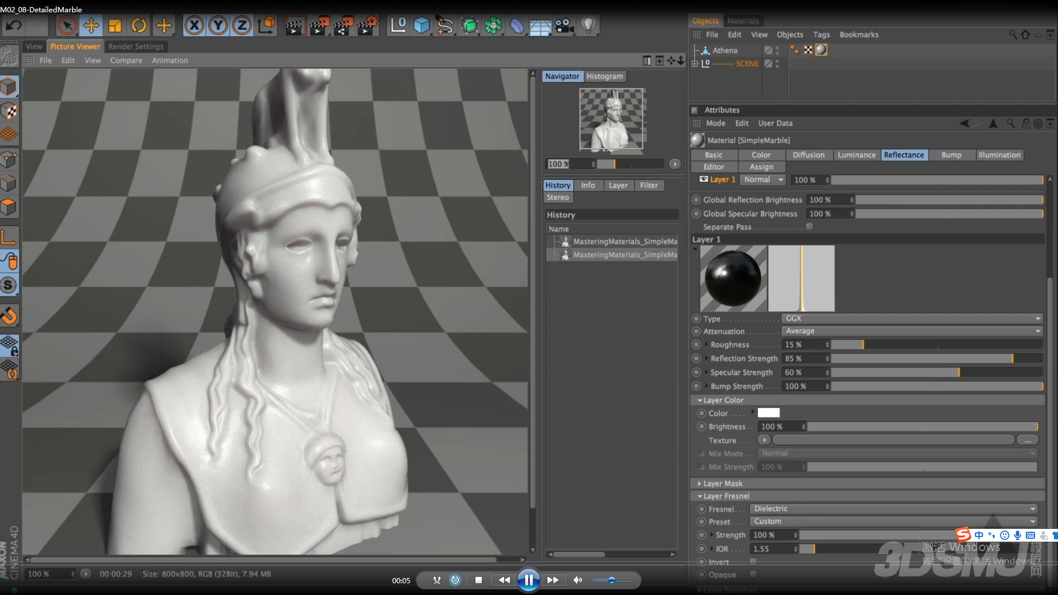The image size is (1058, 595).
Task: Activate the Rotate tool
Action: (139, 26)
